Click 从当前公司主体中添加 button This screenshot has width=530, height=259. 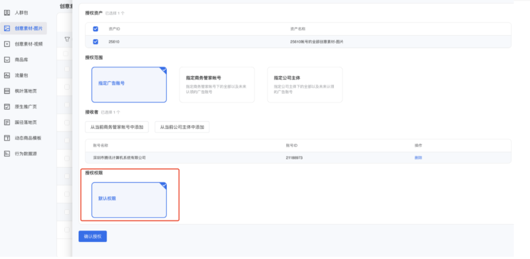pyautogui.click(x=182, y=127)
